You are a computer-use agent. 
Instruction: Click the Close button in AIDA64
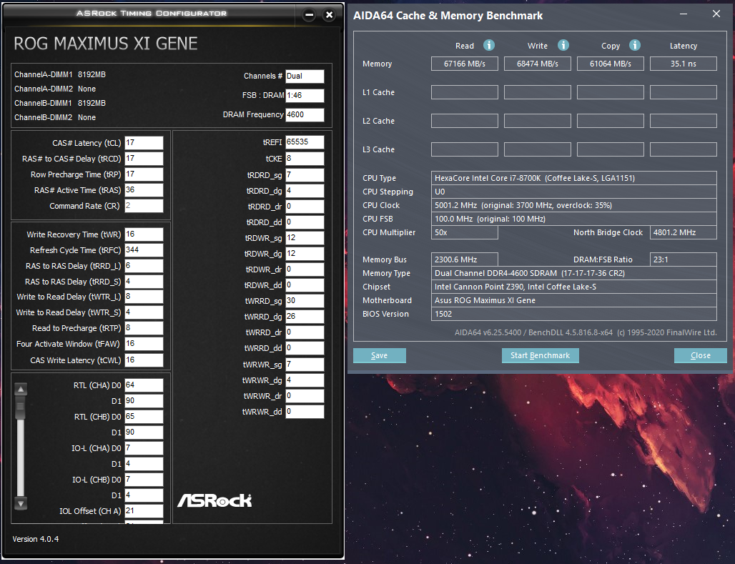pyautogui.click(x=700, y=355)
